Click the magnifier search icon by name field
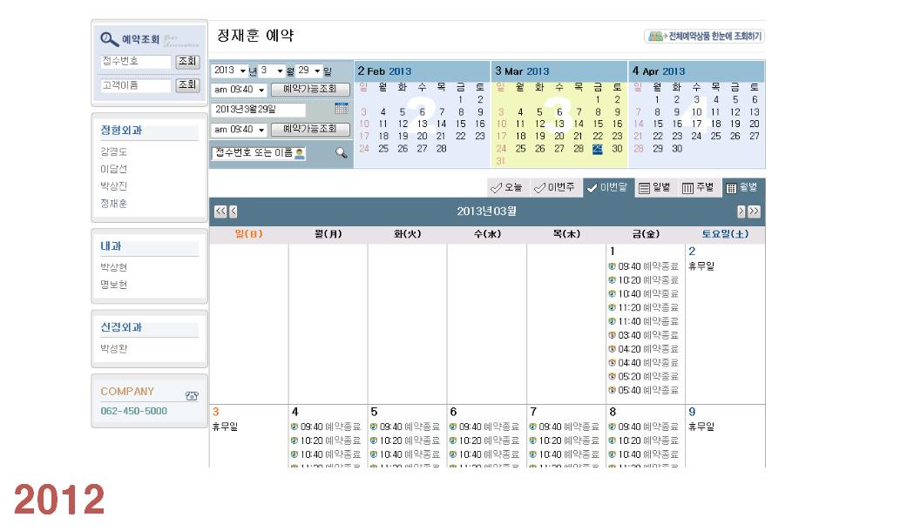The height and width of the screenshot is (531, 914). click(341, 153)
